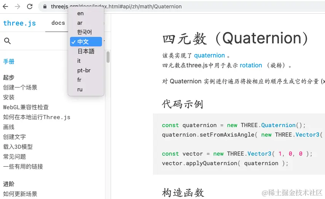The width and height of the screenshot is (325, 199).
Task: View site info via the lock icon
Action: [45, 6]
